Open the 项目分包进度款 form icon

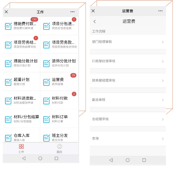click(47, 26)
